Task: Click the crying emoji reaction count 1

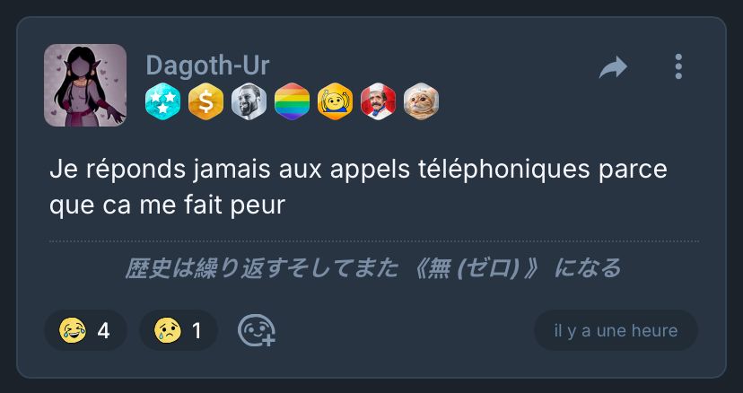Action: (197, 331)
